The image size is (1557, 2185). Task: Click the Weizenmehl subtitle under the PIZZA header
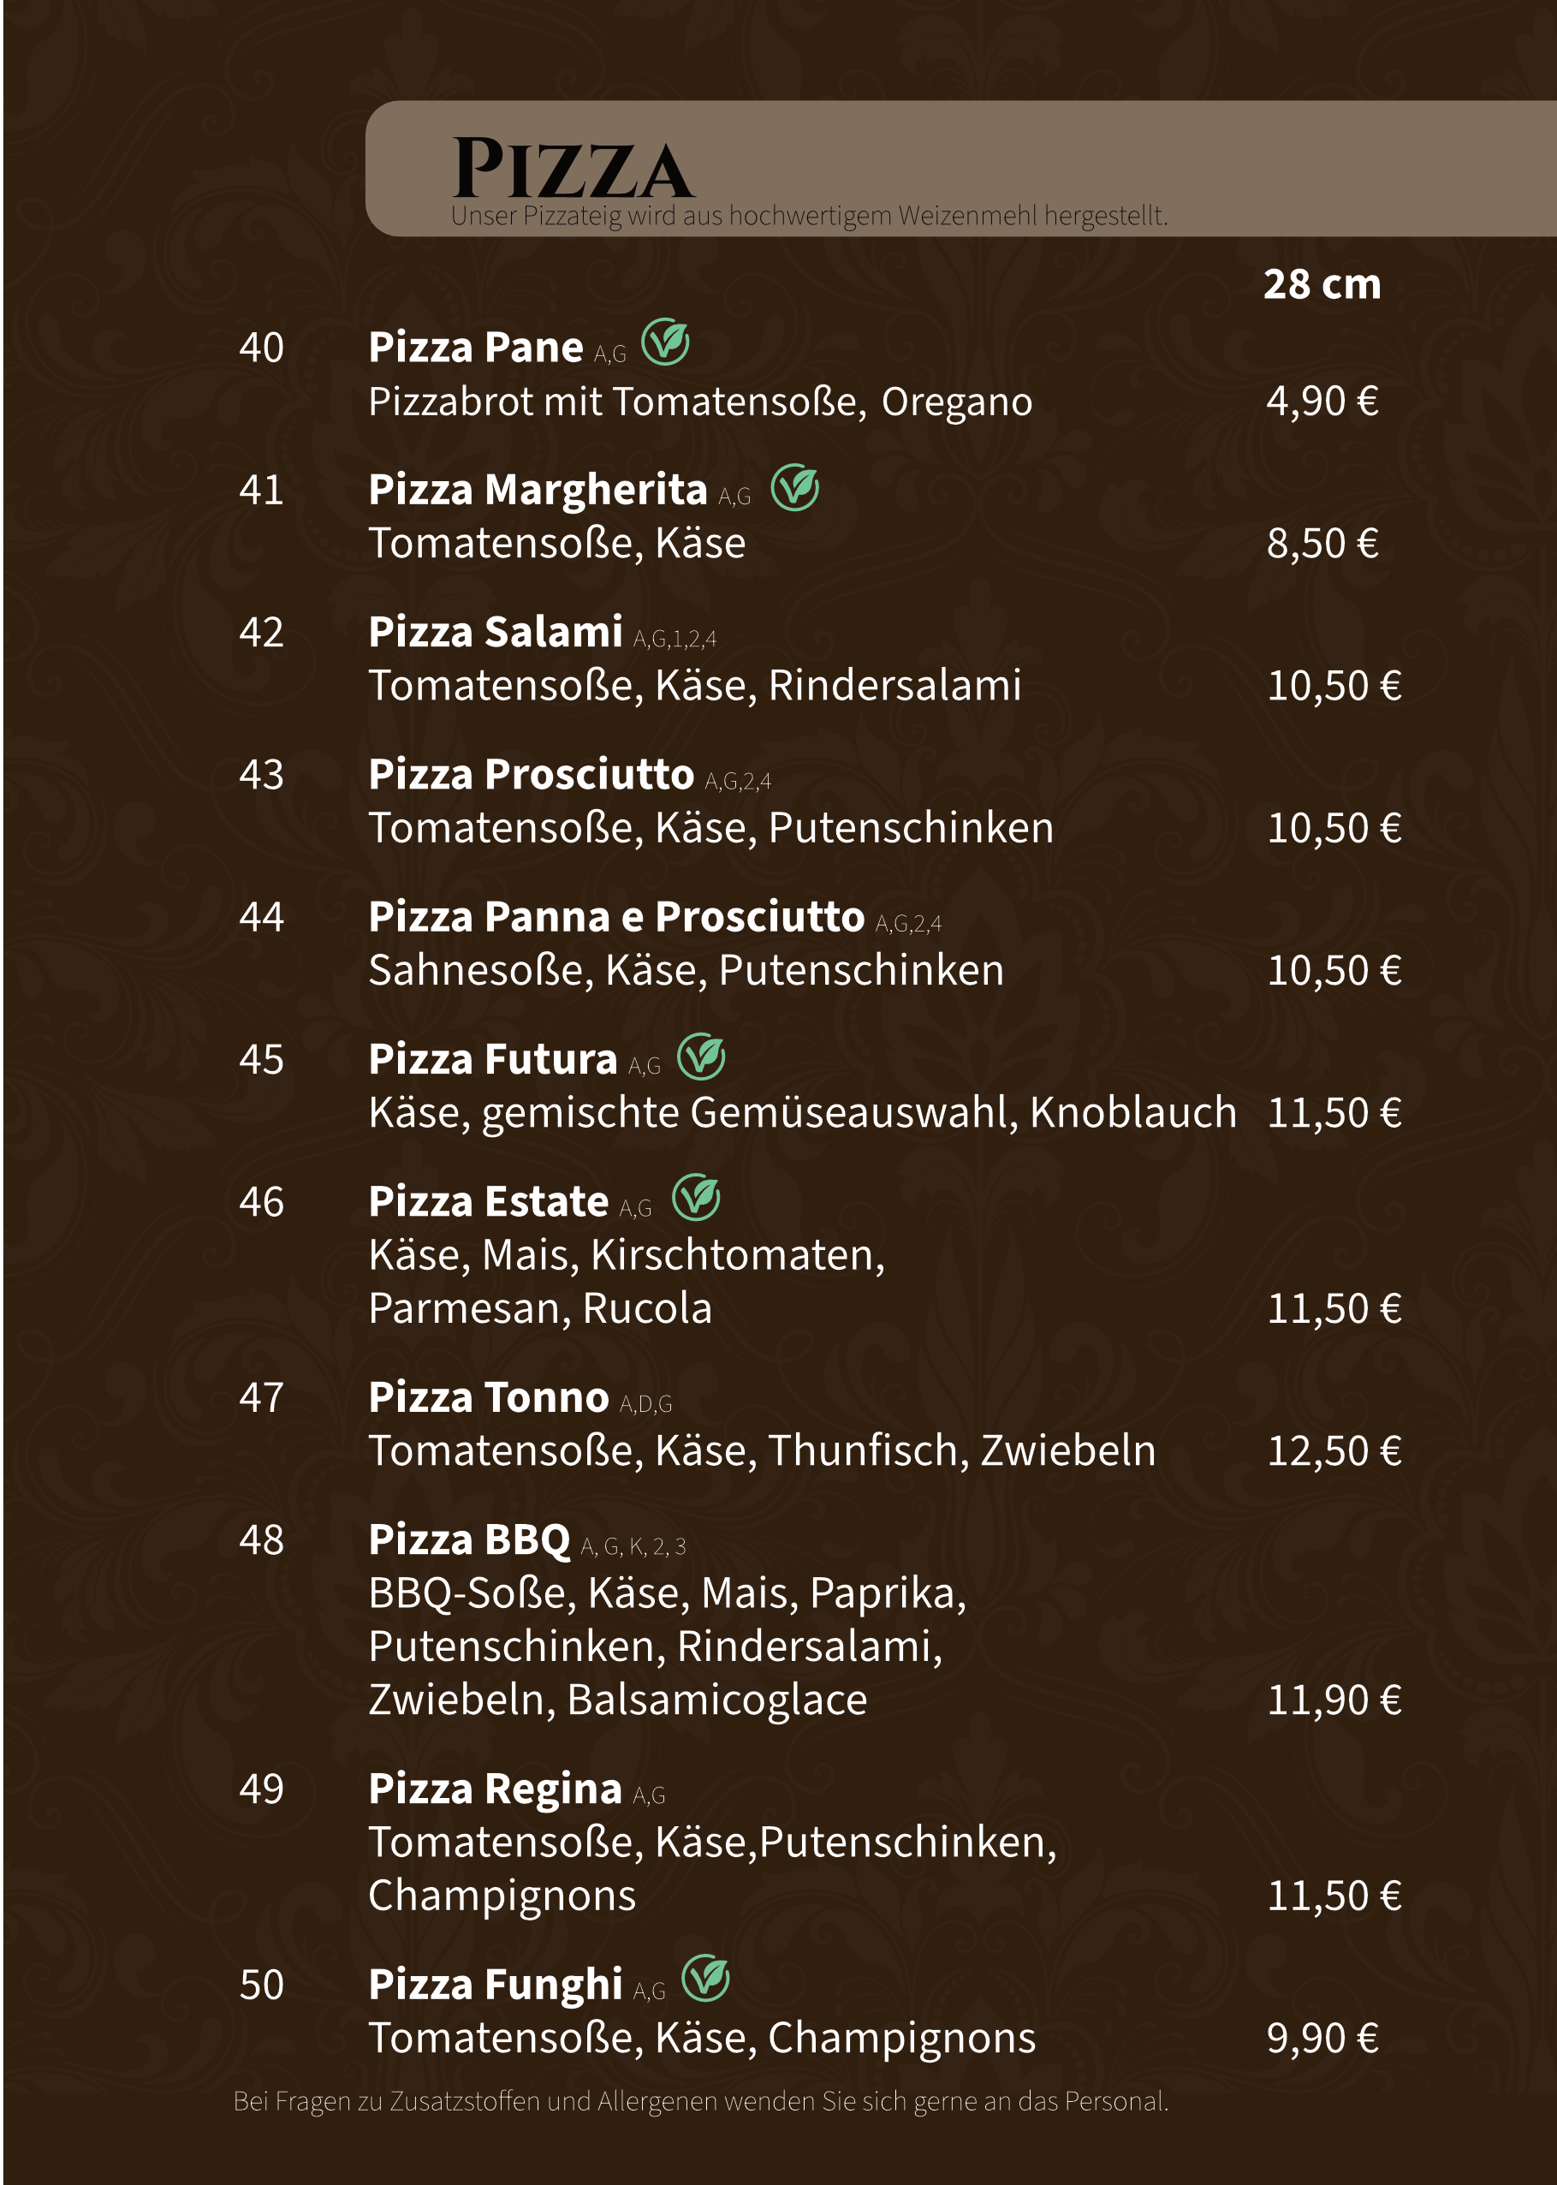809,216
